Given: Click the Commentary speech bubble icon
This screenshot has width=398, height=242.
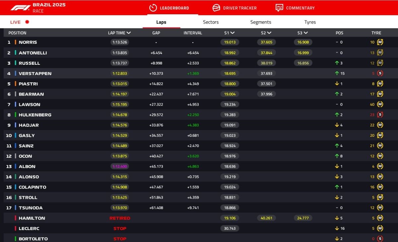Looking at the screenshot, I should (279, 8).
